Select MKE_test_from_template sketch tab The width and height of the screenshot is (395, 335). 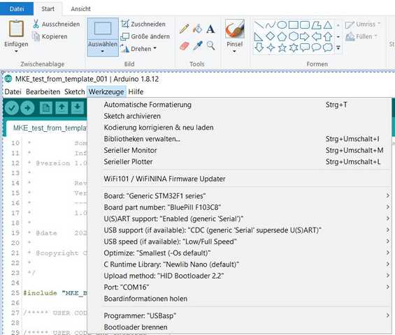tap(47, 128)
